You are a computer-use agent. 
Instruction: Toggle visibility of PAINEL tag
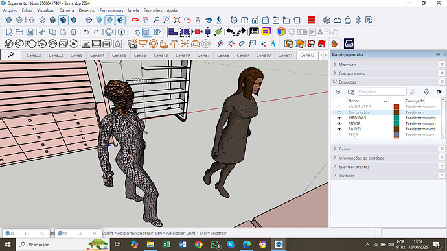[339, 129]
